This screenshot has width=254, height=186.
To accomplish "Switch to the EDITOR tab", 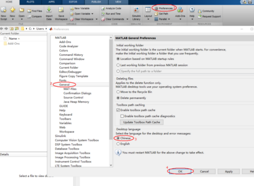I will tap(73, 2).
